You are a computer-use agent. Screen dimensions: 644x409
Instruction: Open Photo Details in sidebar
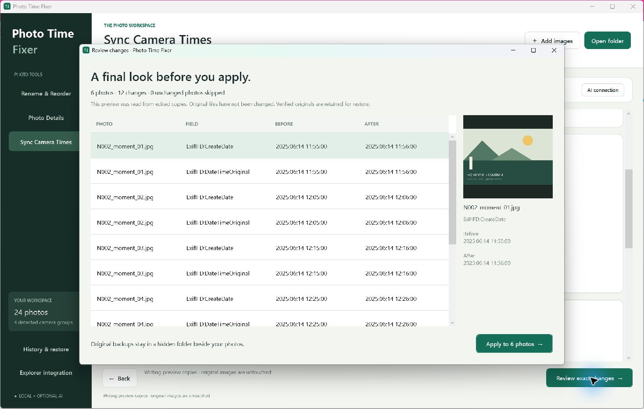pyautogui.click(x=46, y=118)
